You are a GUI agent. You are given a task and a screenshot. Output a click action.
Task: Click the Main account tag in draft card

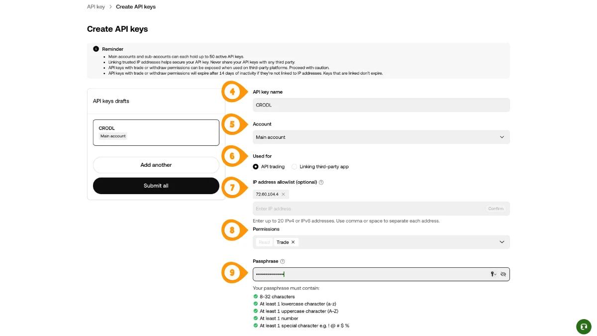(113, 136)
